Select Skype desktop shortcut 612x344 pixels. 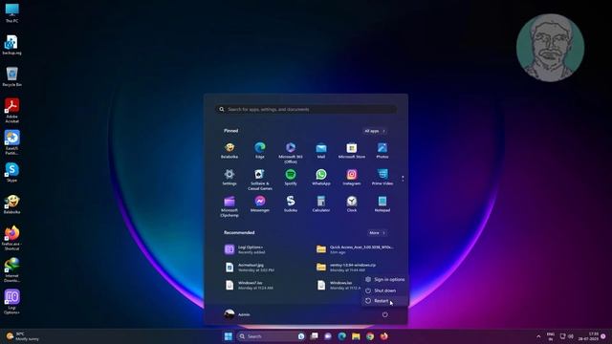point(11,172)
